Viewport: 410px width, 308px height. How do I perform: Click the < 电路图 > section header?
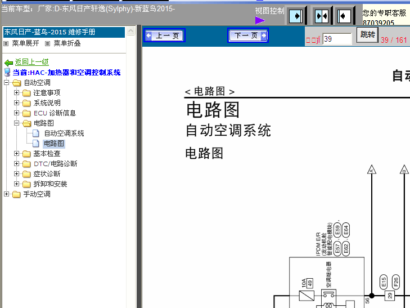[210, 91]
